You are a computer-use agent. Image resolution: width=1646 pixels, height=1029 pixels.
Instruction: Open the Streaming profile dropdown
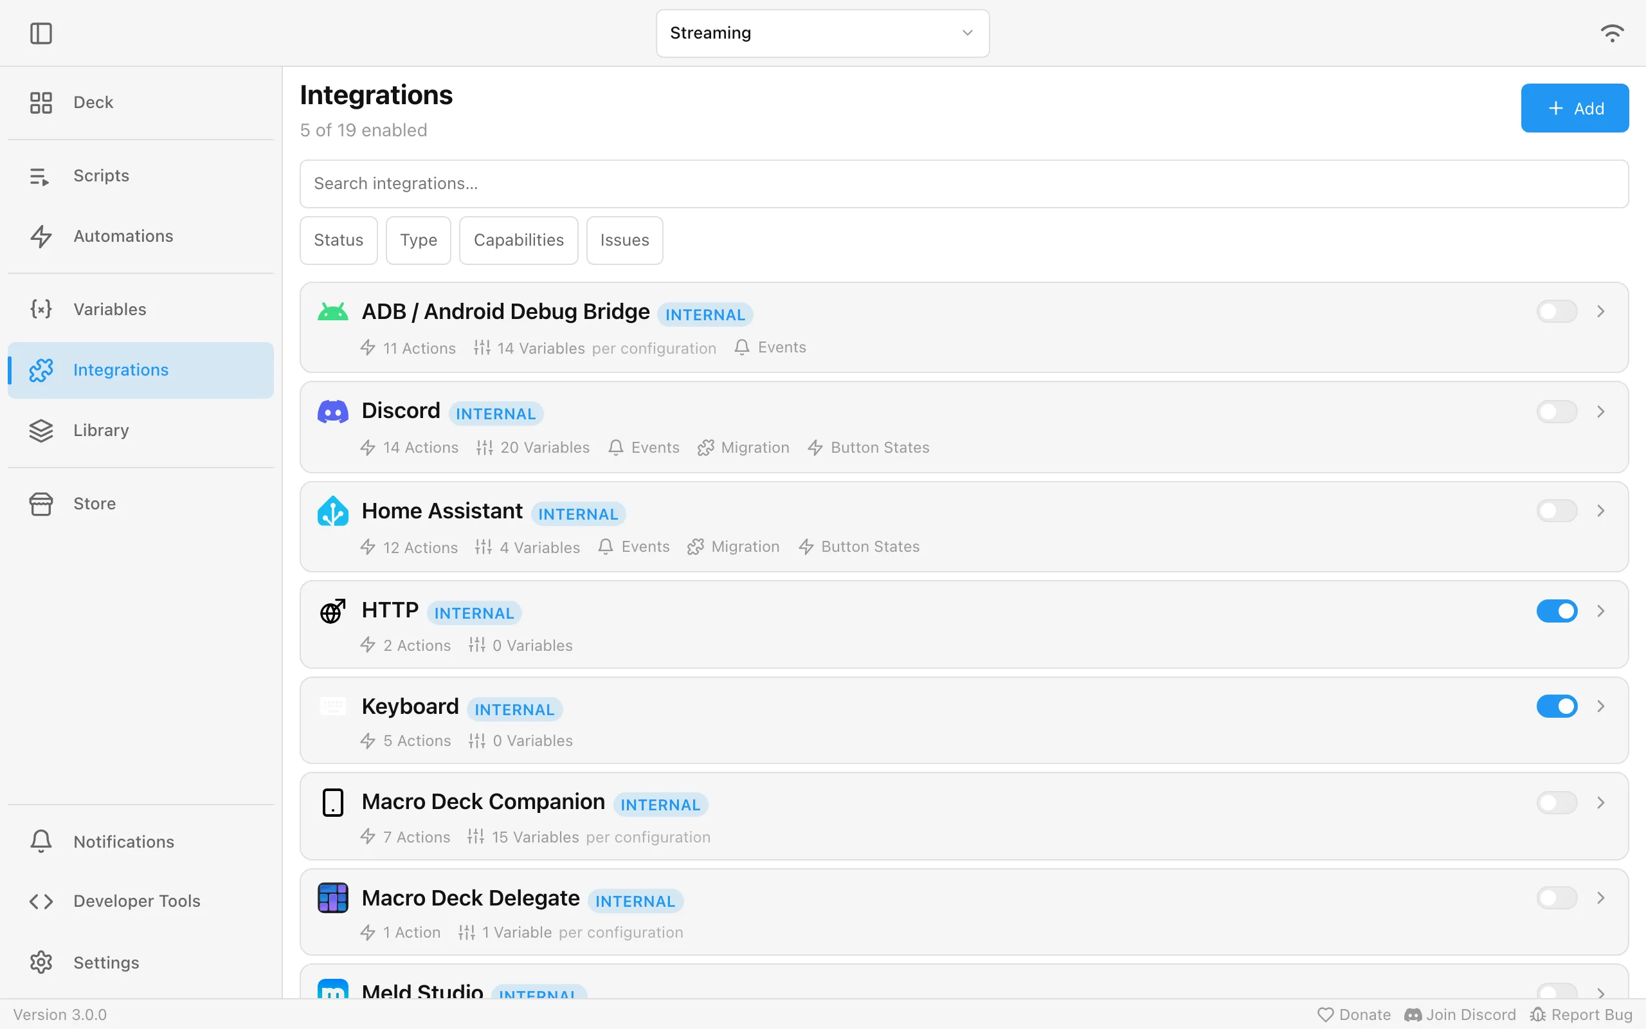[822, 33]
